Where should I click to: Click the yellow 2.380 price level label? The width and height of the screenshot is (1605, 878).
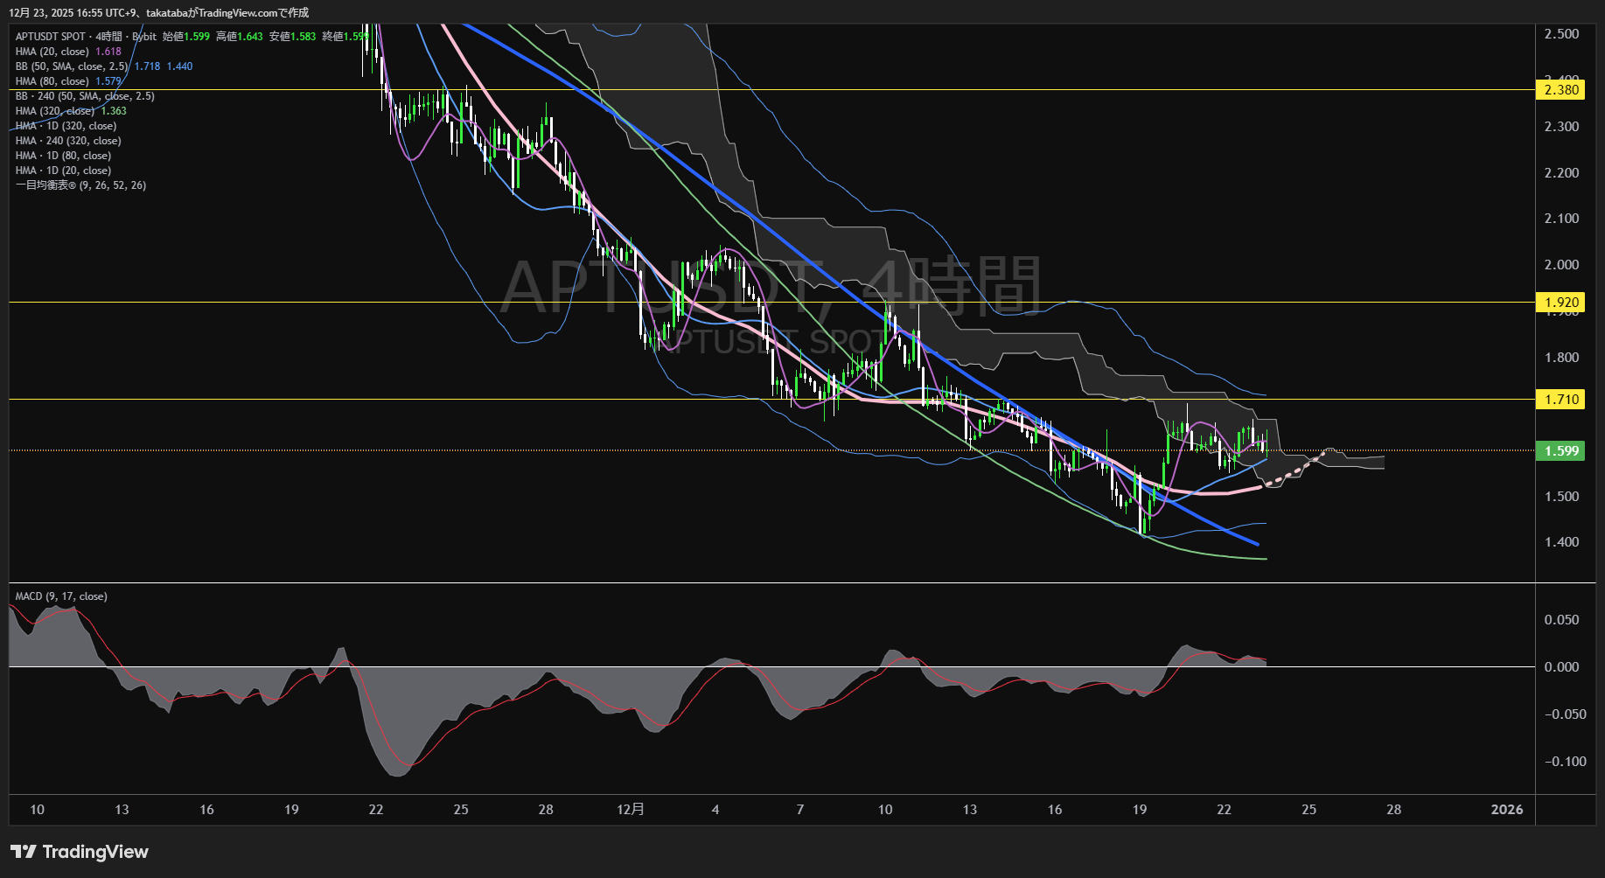pyautogui.click(x=1560, y=90)
